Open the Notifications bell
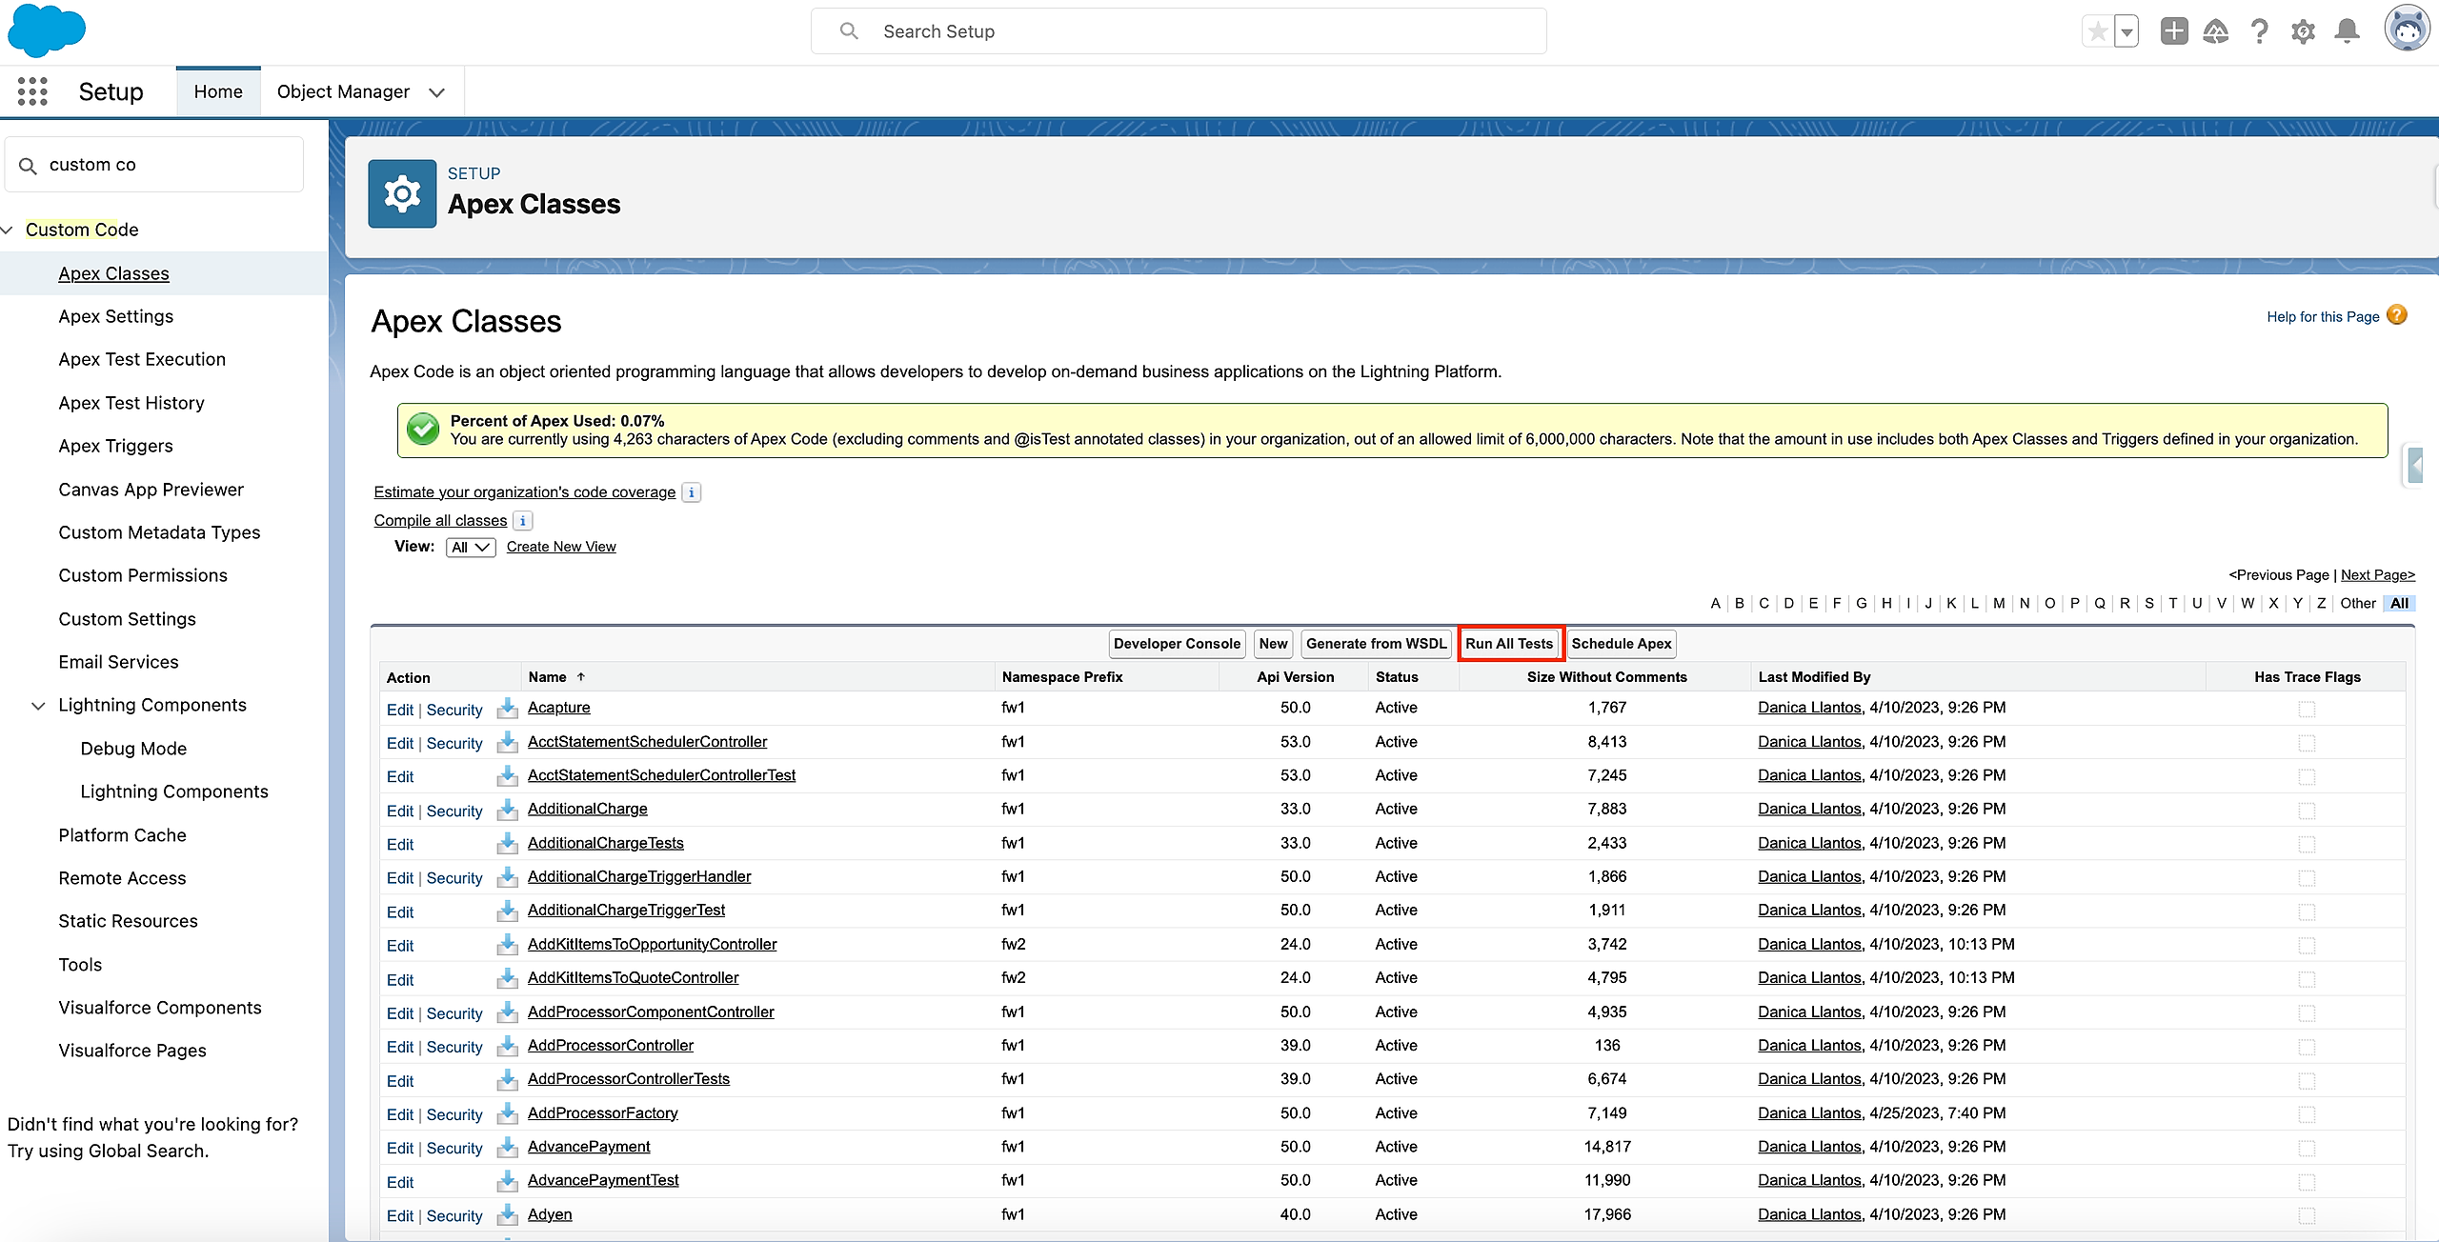Viewport: 2439px width, 1242px height. (2347, 31)
